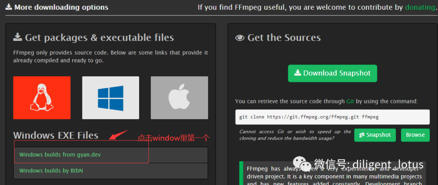Select the Linux penguin tile
Screen dimensions: 438x185
42,98
